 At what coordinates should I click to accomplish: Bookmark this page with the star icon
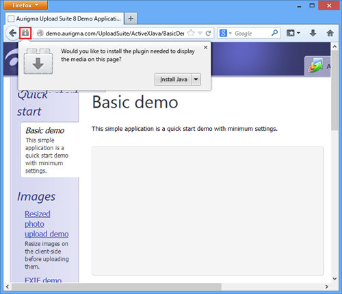[x=191, y=33]
